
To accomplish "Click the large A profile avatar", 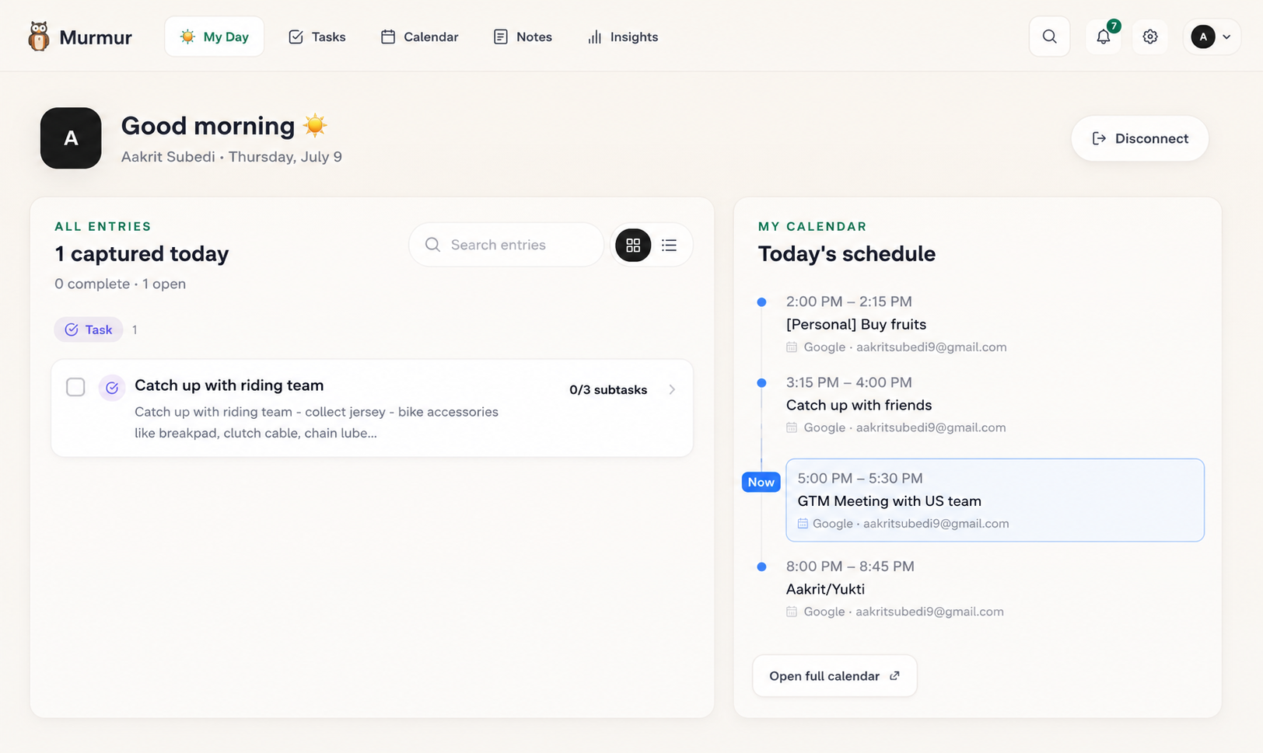I will point(71,138).
